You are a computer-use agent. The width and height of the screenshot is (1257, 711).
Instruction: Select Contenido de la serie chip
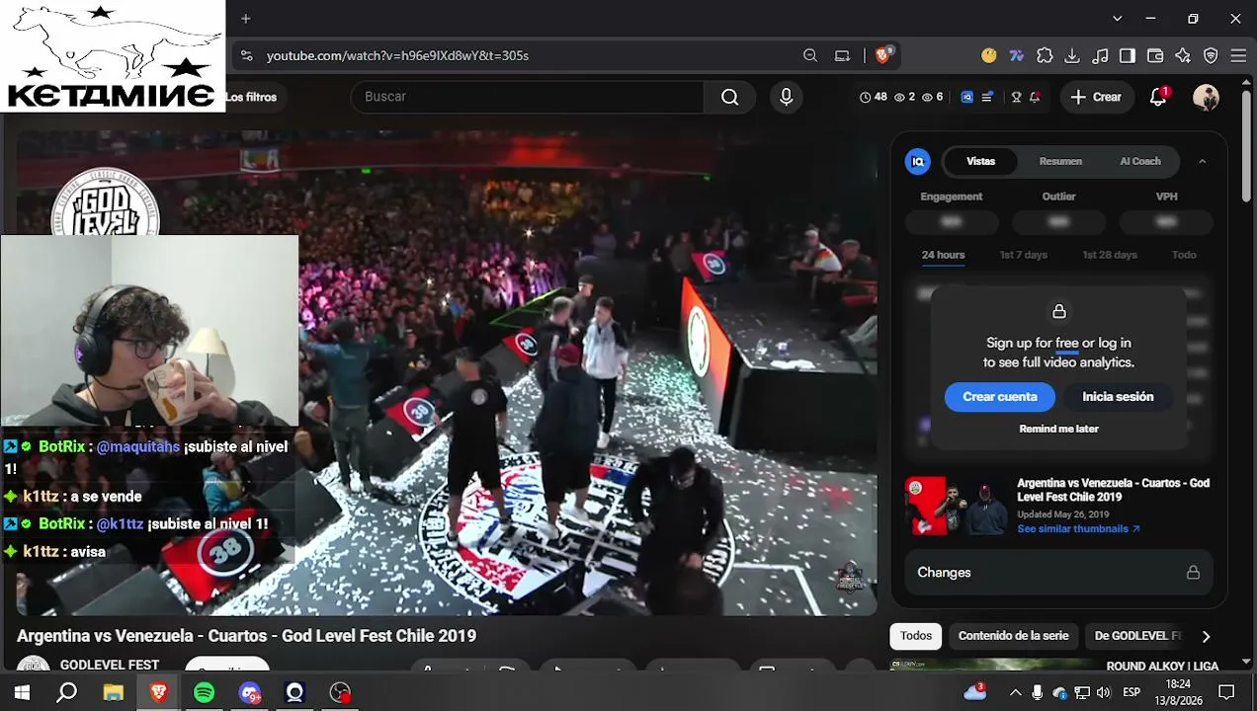[1013, 636]
